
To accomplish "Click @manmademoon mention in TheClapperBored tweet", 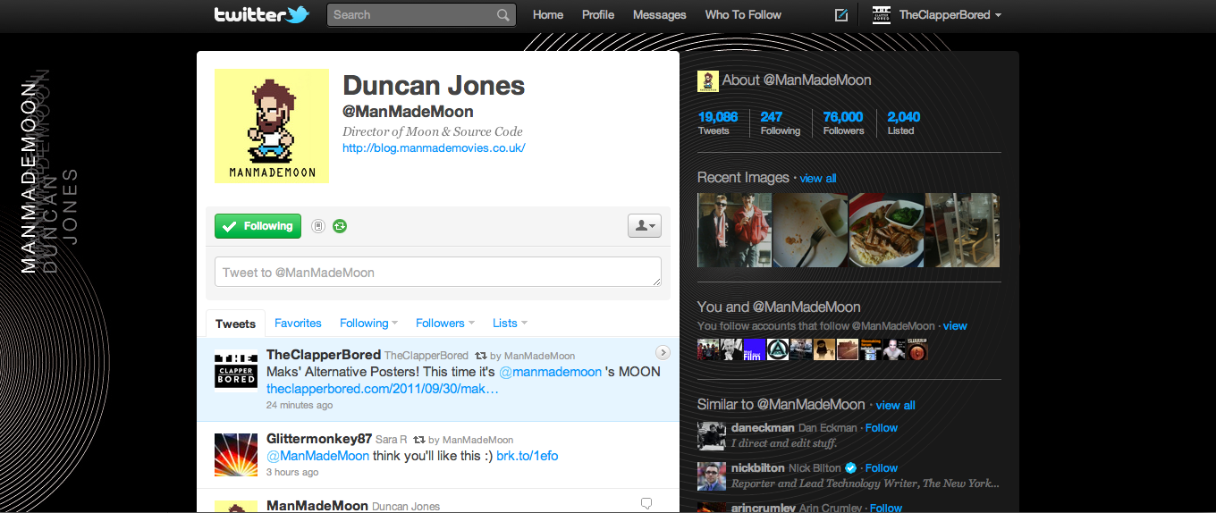I will [550, 372].
